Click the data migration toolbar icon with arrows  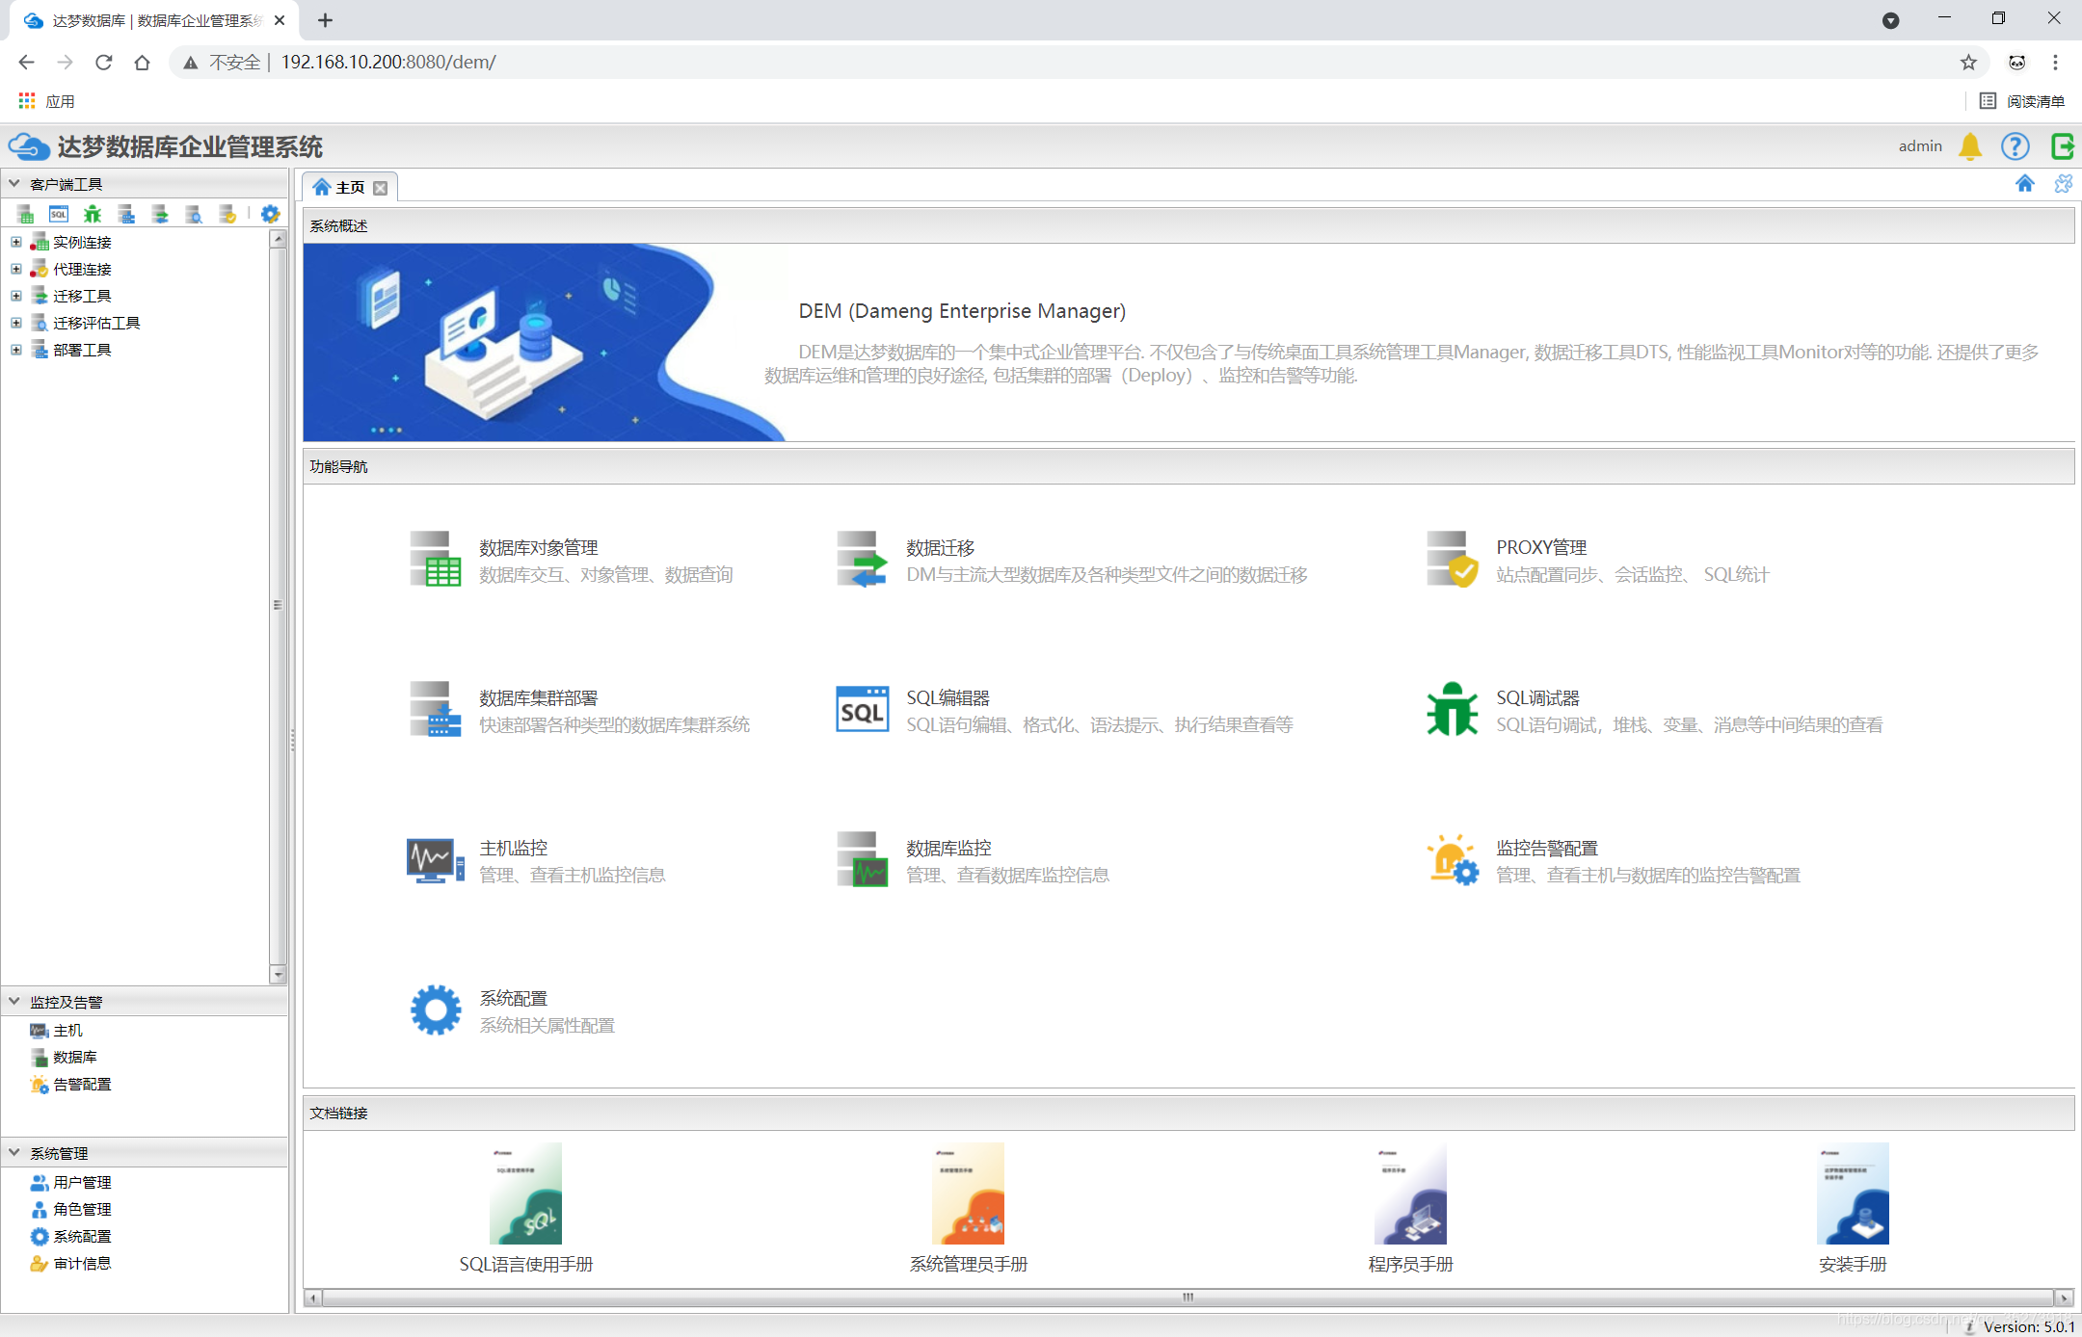[x=160, y=214]
